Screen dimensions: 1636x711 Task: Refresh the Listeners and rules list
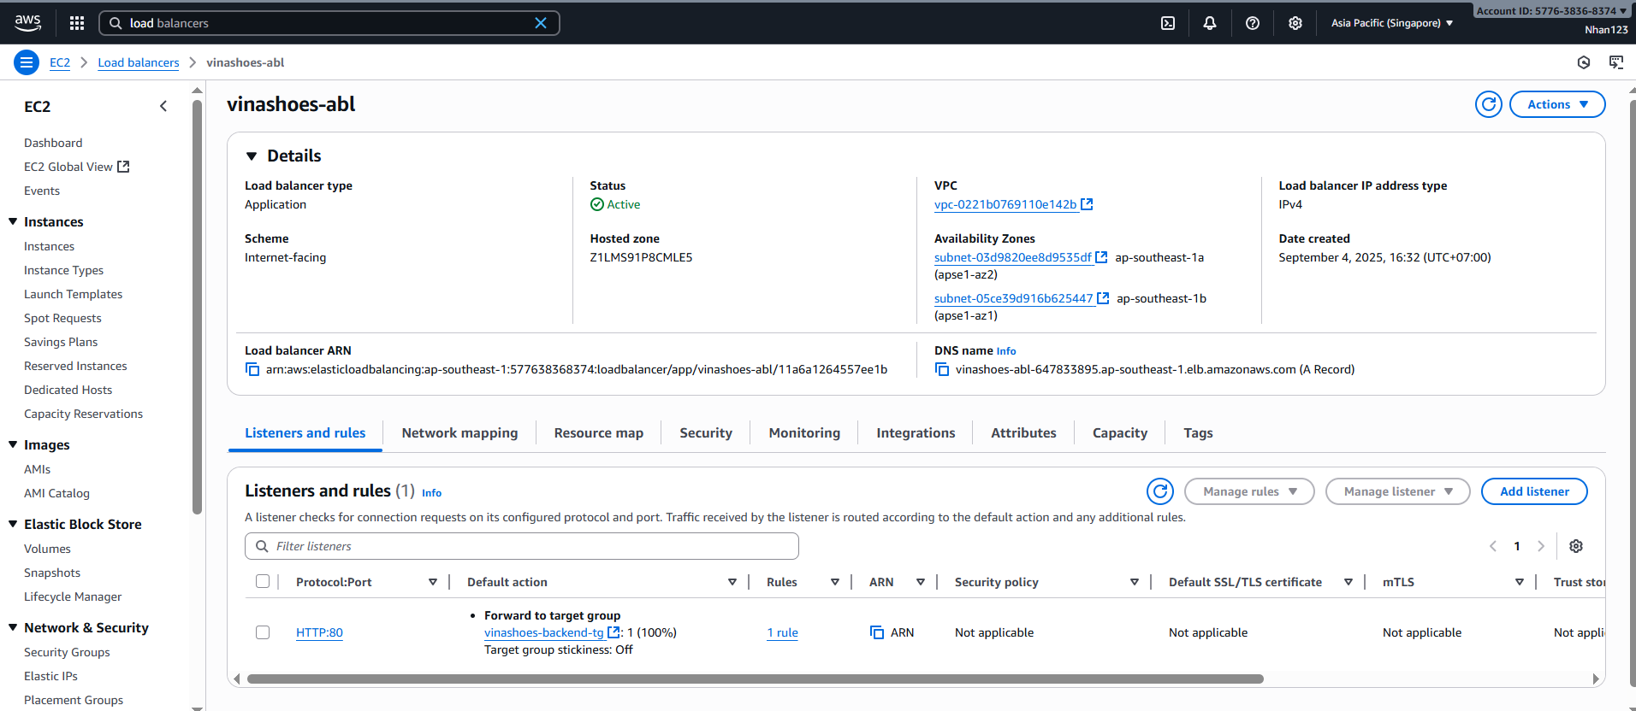pos(1160,491)
